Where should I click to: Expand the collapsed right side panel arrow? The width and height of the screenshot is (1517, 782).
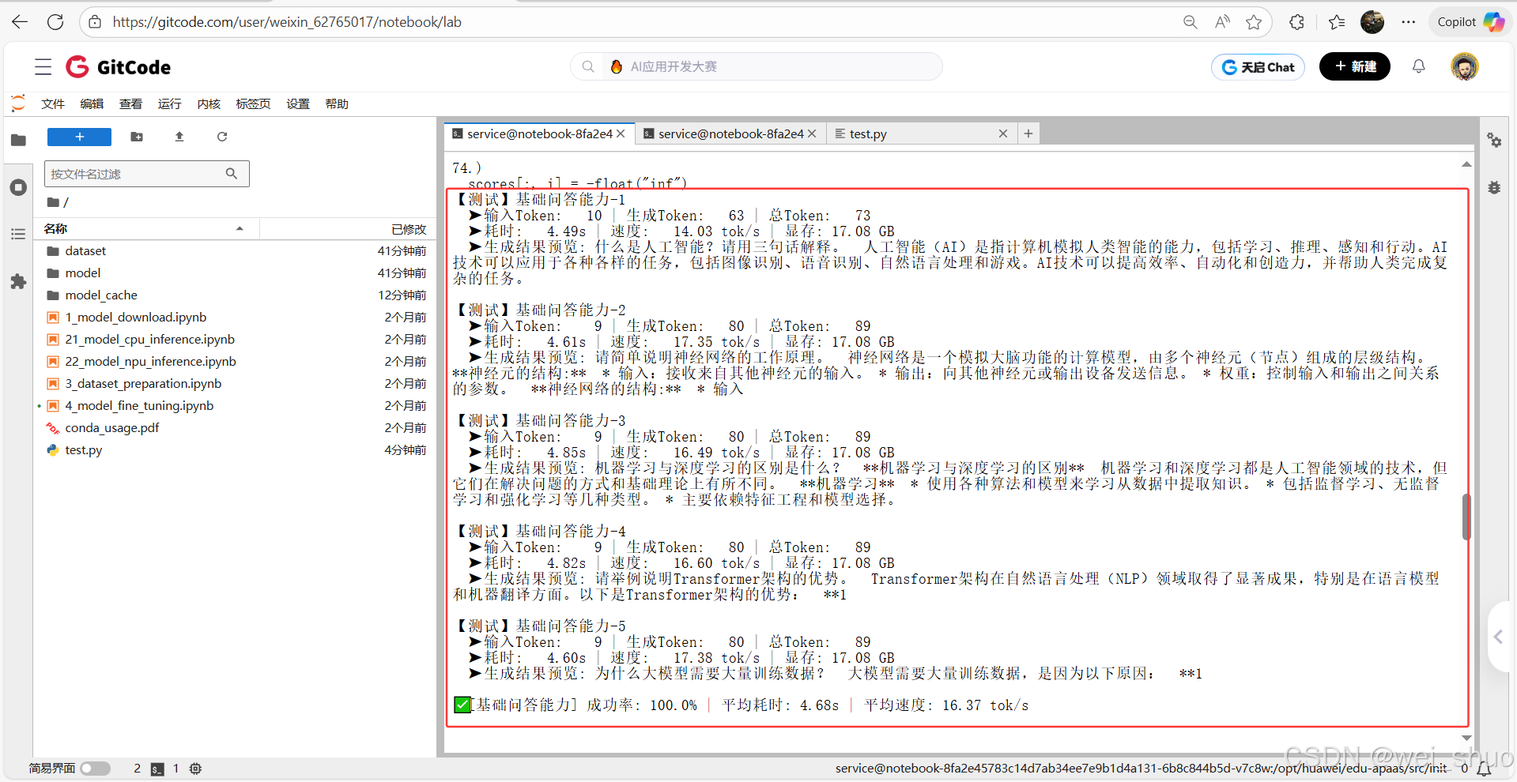coord(1499,637)
